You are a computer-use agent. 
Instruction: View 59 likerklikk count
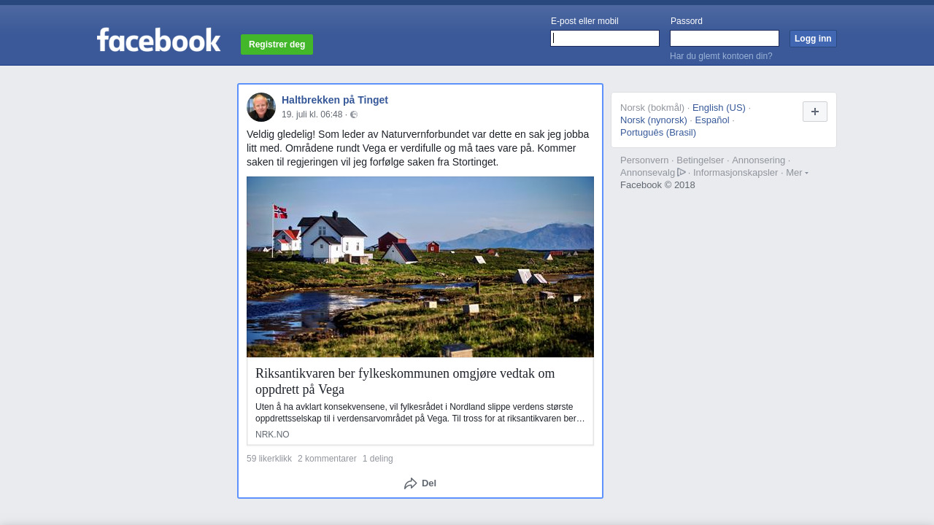269,459
